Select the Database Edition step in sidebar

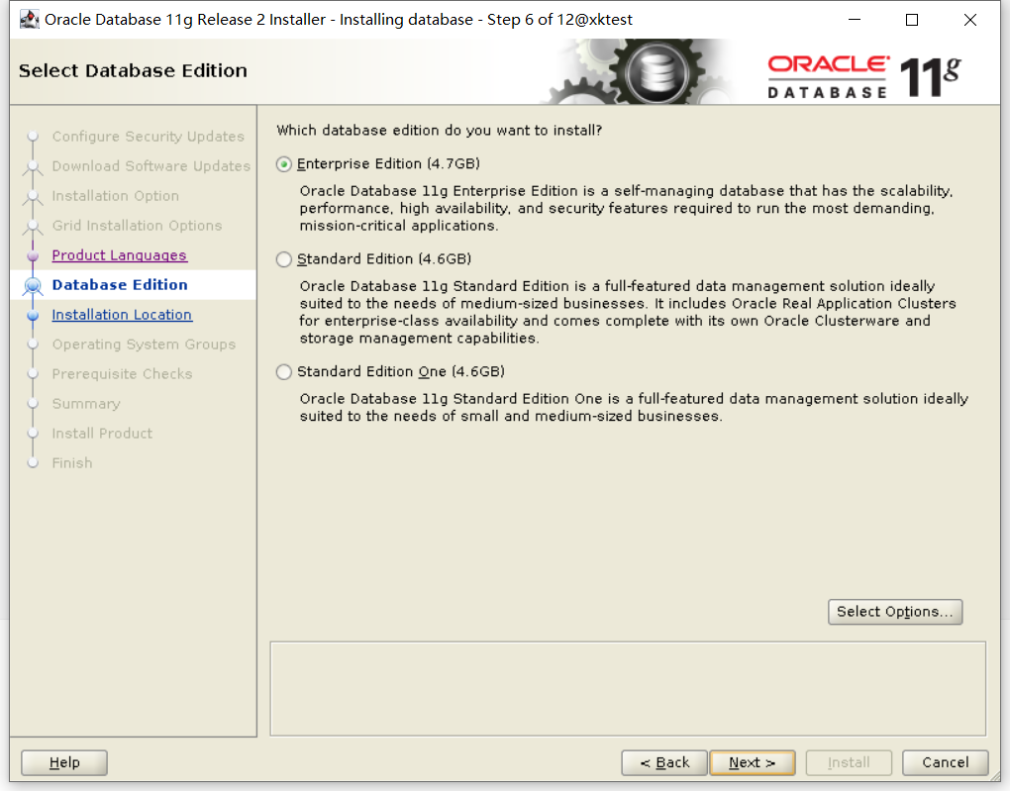coord(120,285)
